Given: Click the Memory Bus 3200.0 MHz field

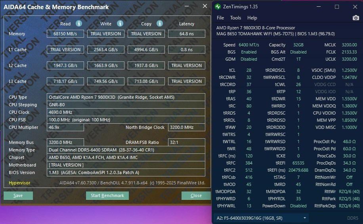Looking at the screenshot, I should point(65,142).
